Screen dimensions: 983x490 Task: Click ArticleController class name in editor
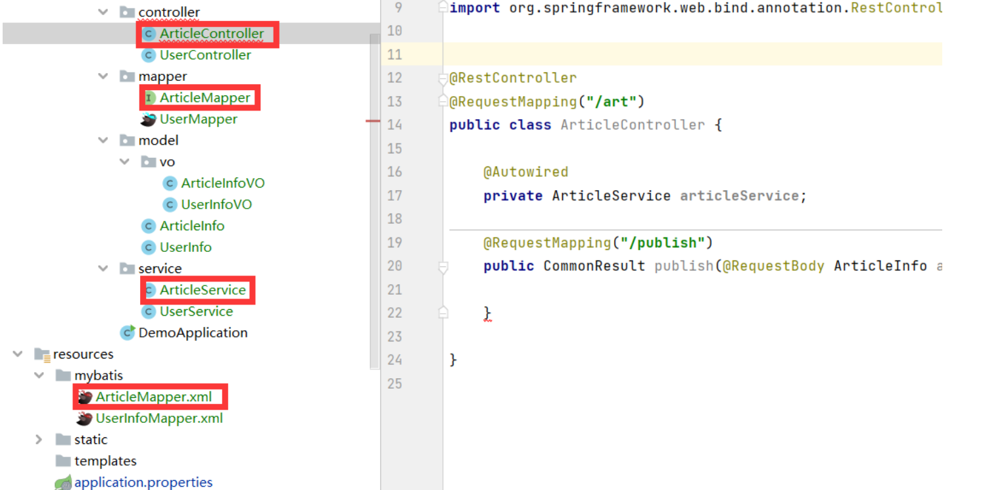point(633,125)
